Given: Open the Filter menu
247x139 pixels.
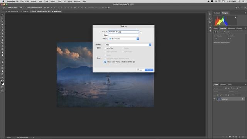Looking at the screenshot, I should (x=59, y=1).
